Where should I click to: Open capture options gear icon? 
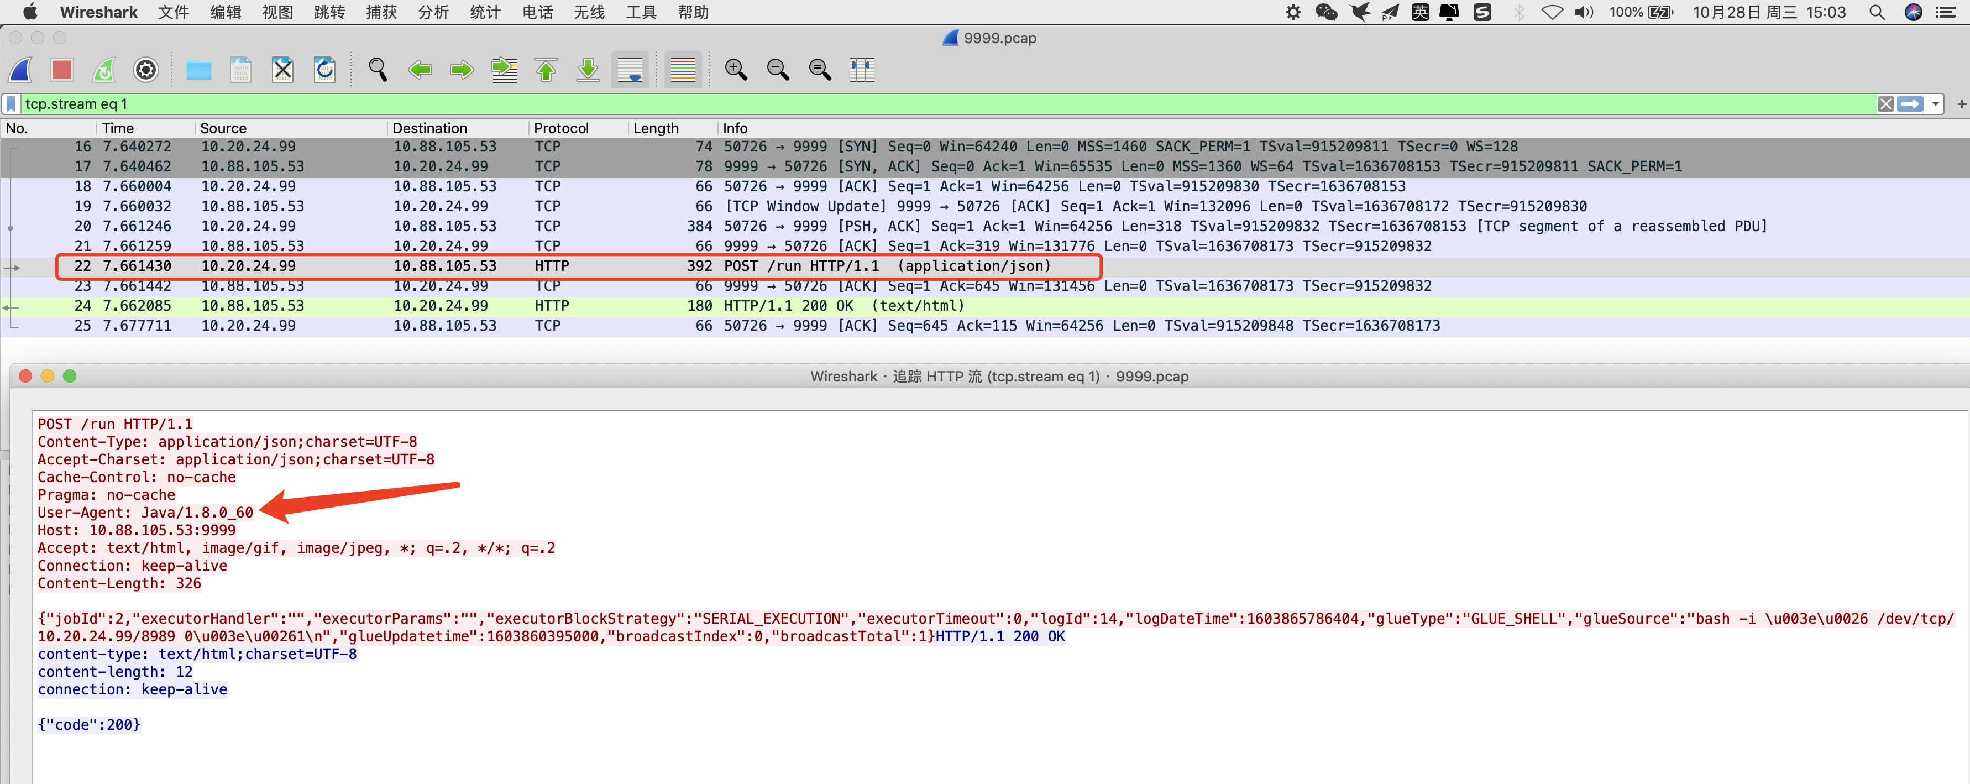tap(145, 70)
